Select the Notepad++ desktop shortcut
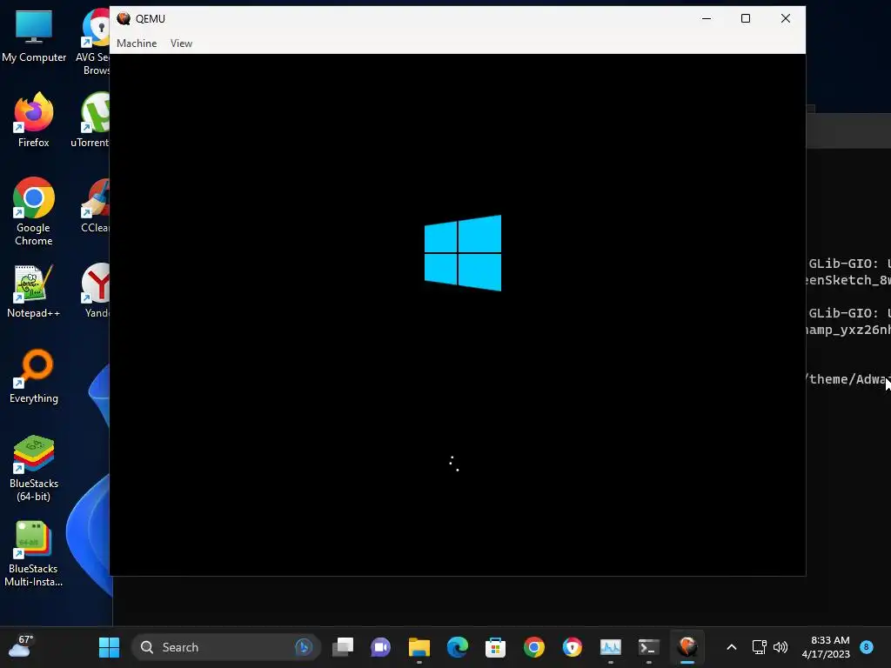891x668 pixels. point(34,291)
